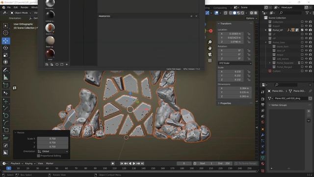Open the XYZ Euler rotation mode dropdown

235,63
